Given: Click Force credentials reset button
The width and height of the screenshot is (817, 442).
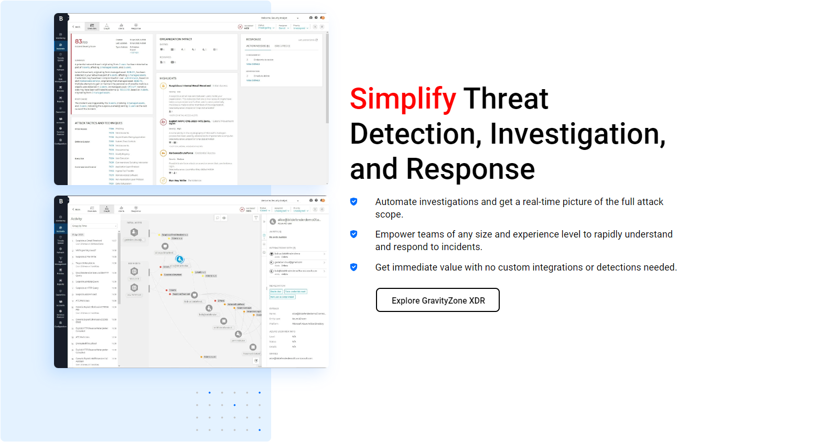Looking at the screenshot, I should coord(296,292).
